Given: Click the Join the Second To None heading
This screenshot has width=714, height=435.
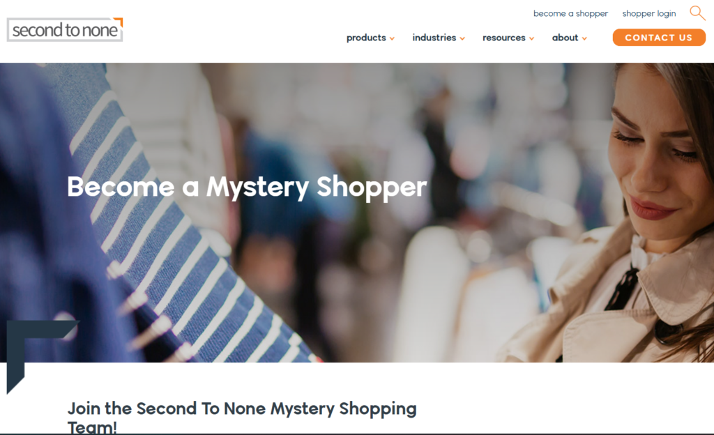Looking at the screenshot, I should pyautogui.click(x=242, y=418).
